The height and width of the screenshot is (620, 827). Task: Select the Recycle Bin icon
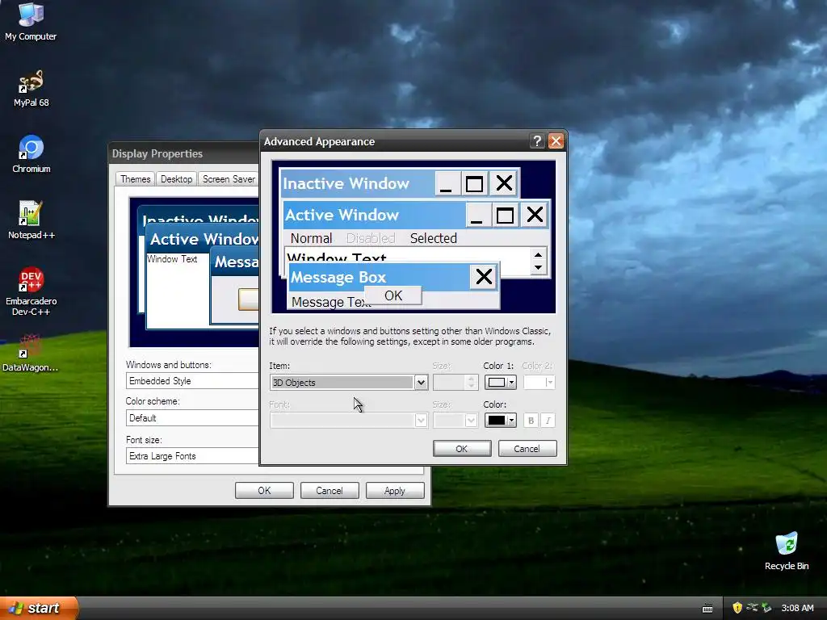point(787,551)
